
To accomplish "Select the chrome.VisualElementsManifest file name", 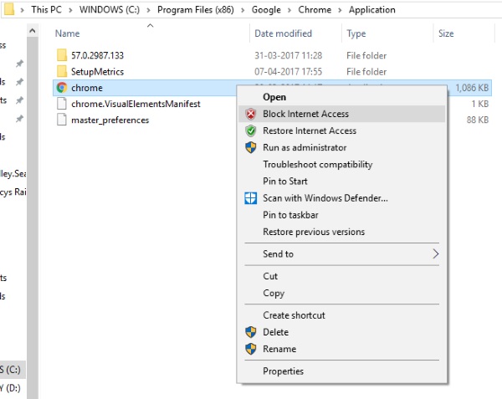I will coord(136,104).
